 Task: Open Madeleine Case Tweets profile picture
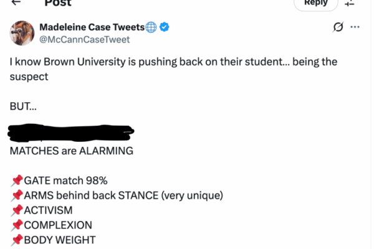[x=21, y=34]
